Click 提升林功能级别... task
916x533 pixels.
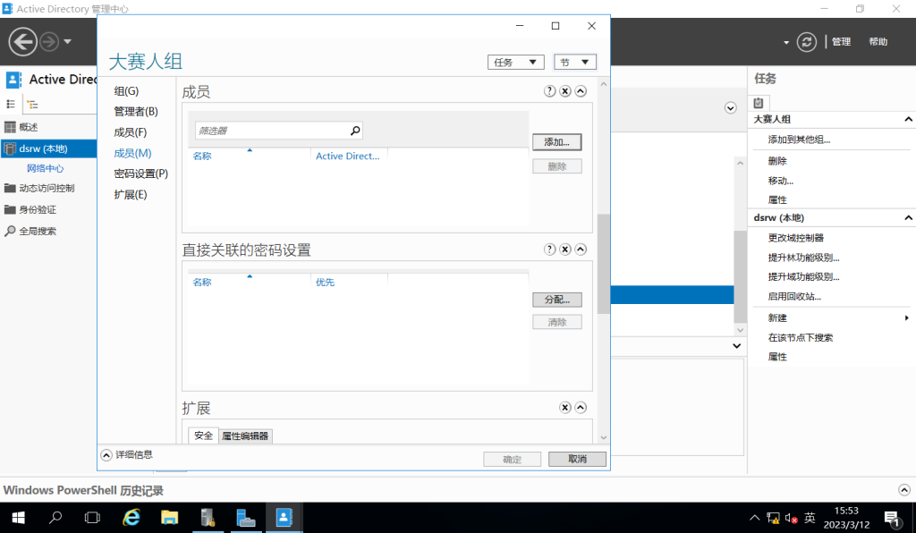(803, 258)
